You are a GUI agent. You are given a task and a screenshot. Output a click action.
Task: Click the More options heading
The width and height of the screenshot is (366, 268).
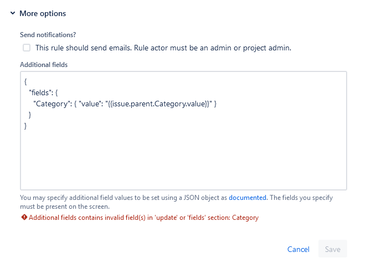pos(43,13)
